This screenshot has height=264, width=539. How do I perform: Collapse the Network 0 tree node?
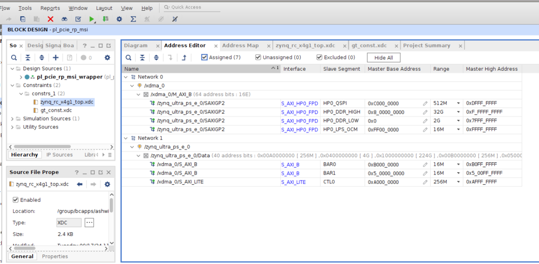coord(126,77)
